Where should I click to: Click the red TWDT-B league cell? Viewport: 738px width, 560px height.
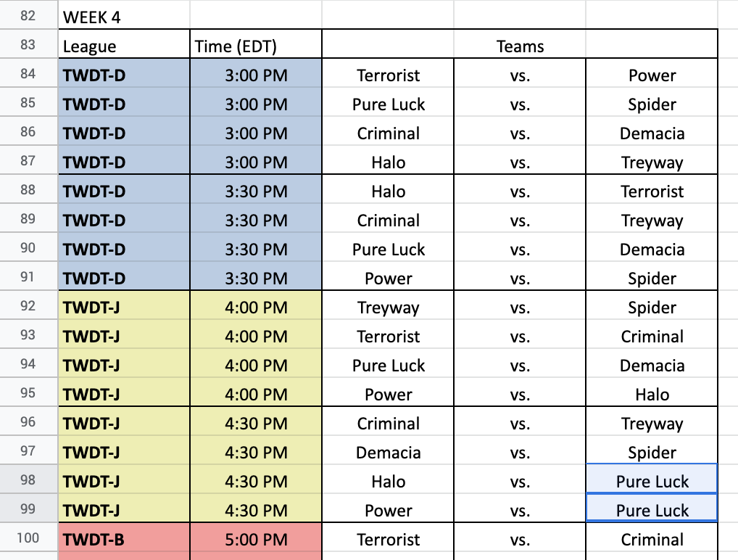click(124, 538)
